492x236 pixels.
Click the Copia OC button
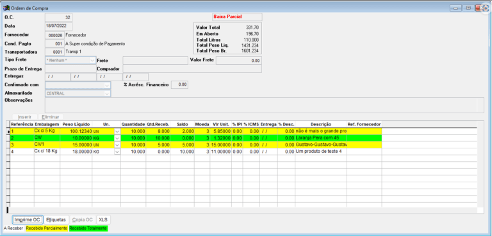coord(82,220)
